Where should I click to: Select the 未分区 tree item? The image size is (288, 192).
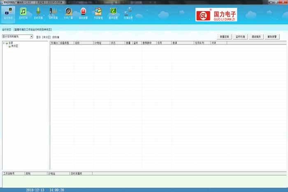(x=14, y=46)
